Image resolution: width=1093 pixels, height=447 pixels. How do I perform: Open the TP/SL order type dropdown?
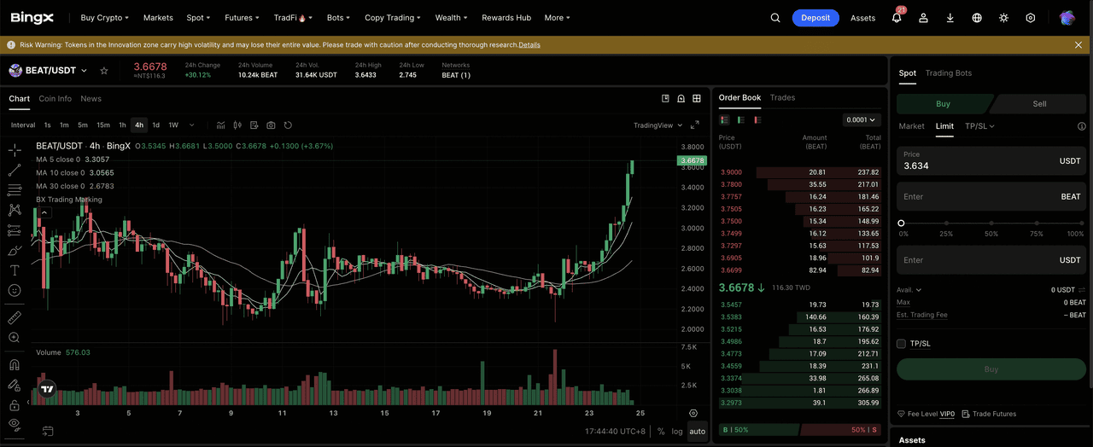point(979,126)
